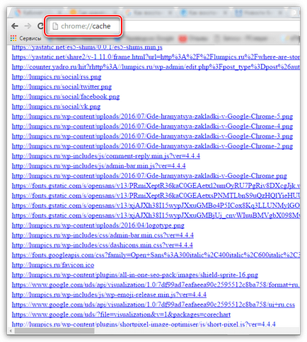Open the gstatic opensans xjAJXh38I15wypJXxuGMBjUj link
This screenshot has width=307, height=342.
click(156, 216)
